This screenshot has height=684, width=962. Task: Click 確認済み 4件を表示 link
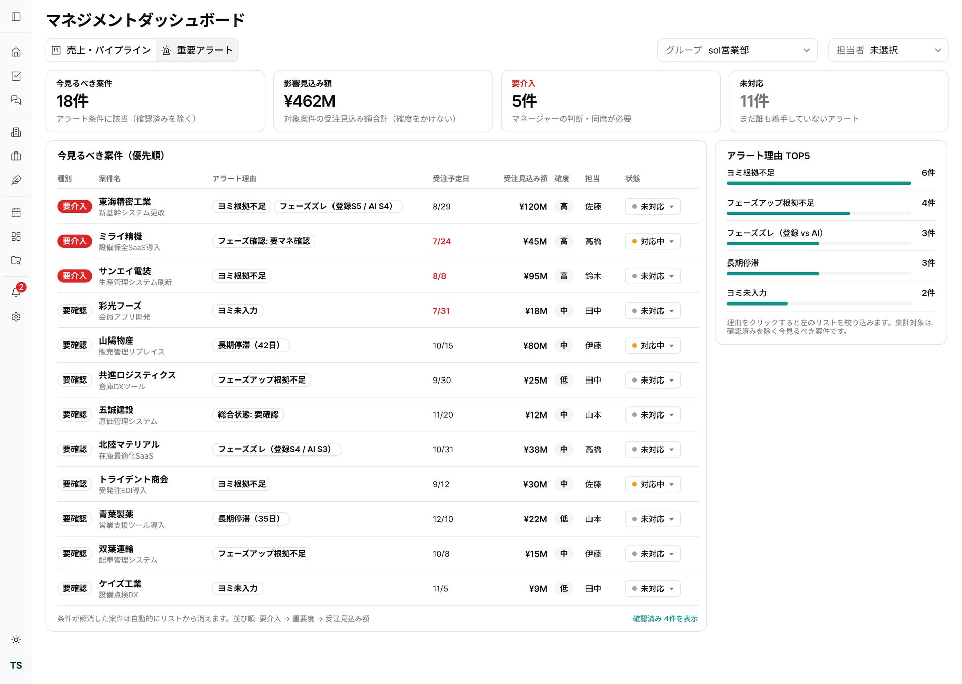coord(665,619)
